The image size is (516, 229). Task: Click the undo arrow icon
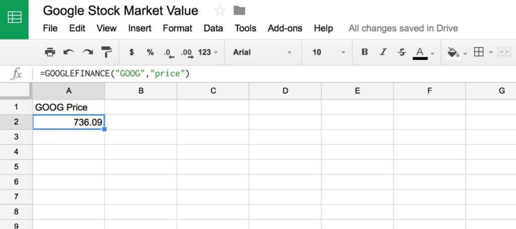coord(69,52)
